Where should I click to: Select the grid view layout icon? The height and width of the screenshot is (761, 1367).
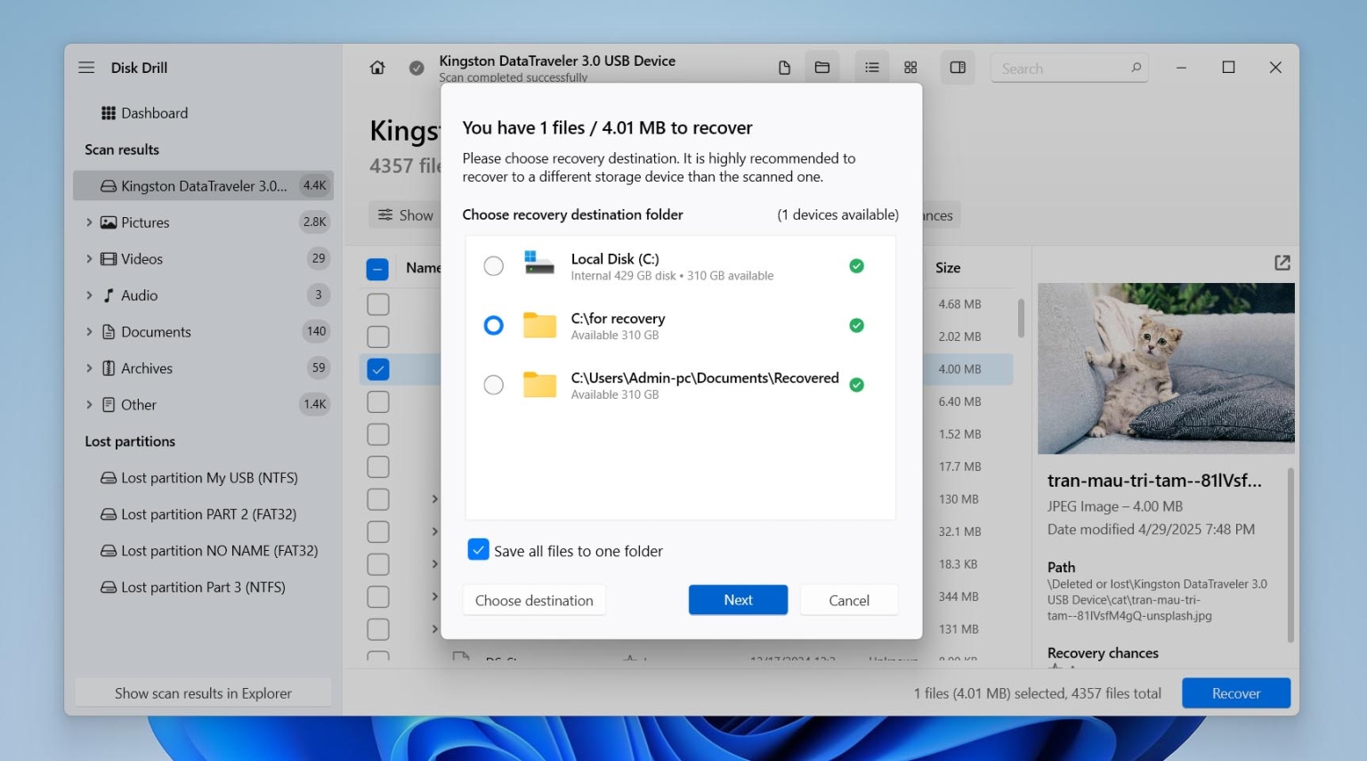coord(910,68)
